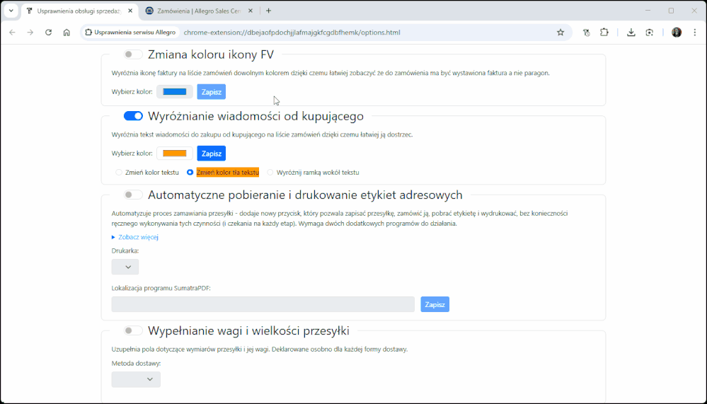Bookmark this page with the star icon
Screen dimensions: 707x404
pyautogui.click(x=561, y=33)
